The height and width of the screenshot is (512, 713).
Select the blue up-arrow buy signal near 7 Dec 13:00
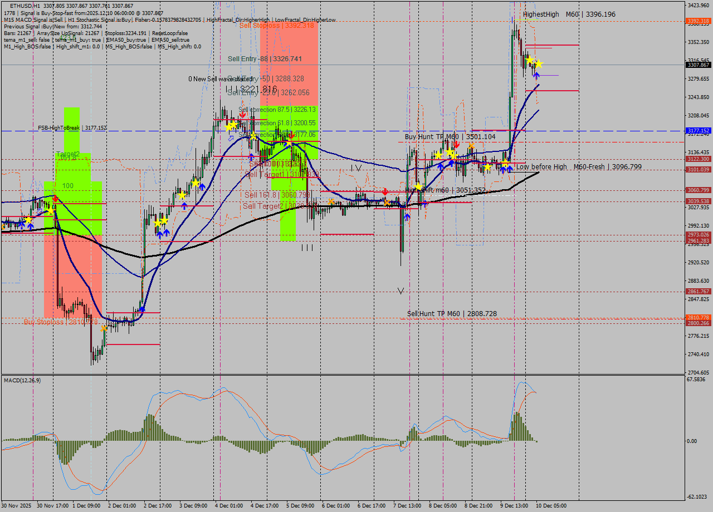(x=407, y=216)
